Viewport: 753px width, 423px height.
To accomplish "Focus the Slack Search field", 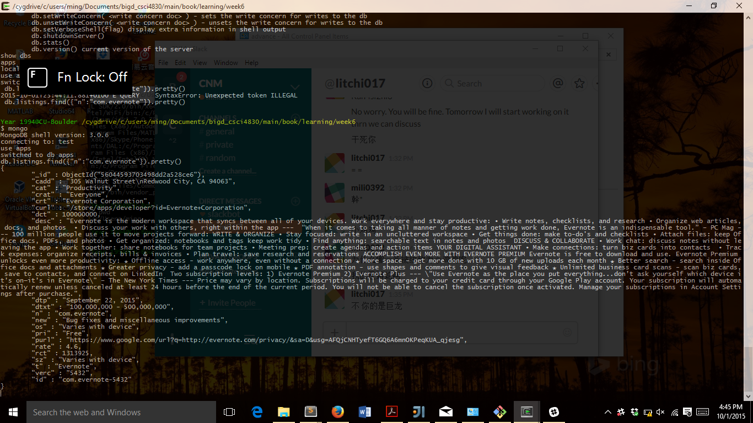I will pyautogui.click(x=493, y=83).
